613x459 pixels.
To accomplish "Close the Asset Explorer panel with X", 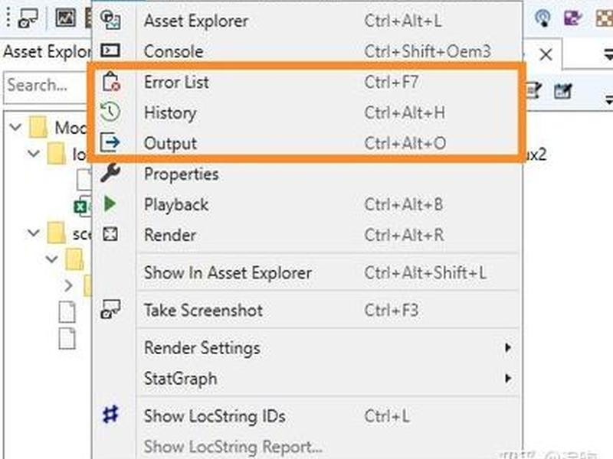I will tap(546, 54).
